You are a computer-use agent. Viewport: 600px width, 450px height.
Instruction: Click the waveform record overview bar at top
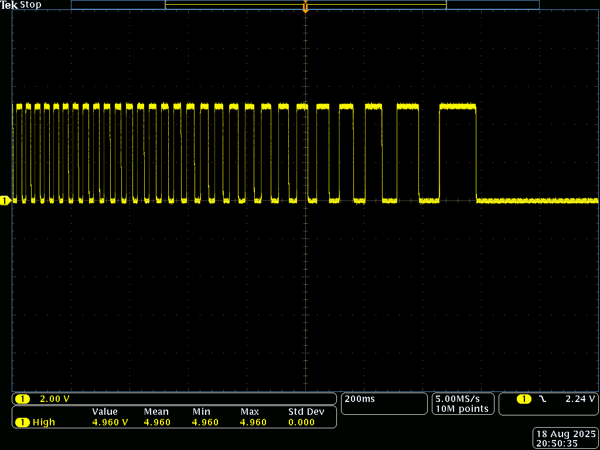[x=305, y=5]
